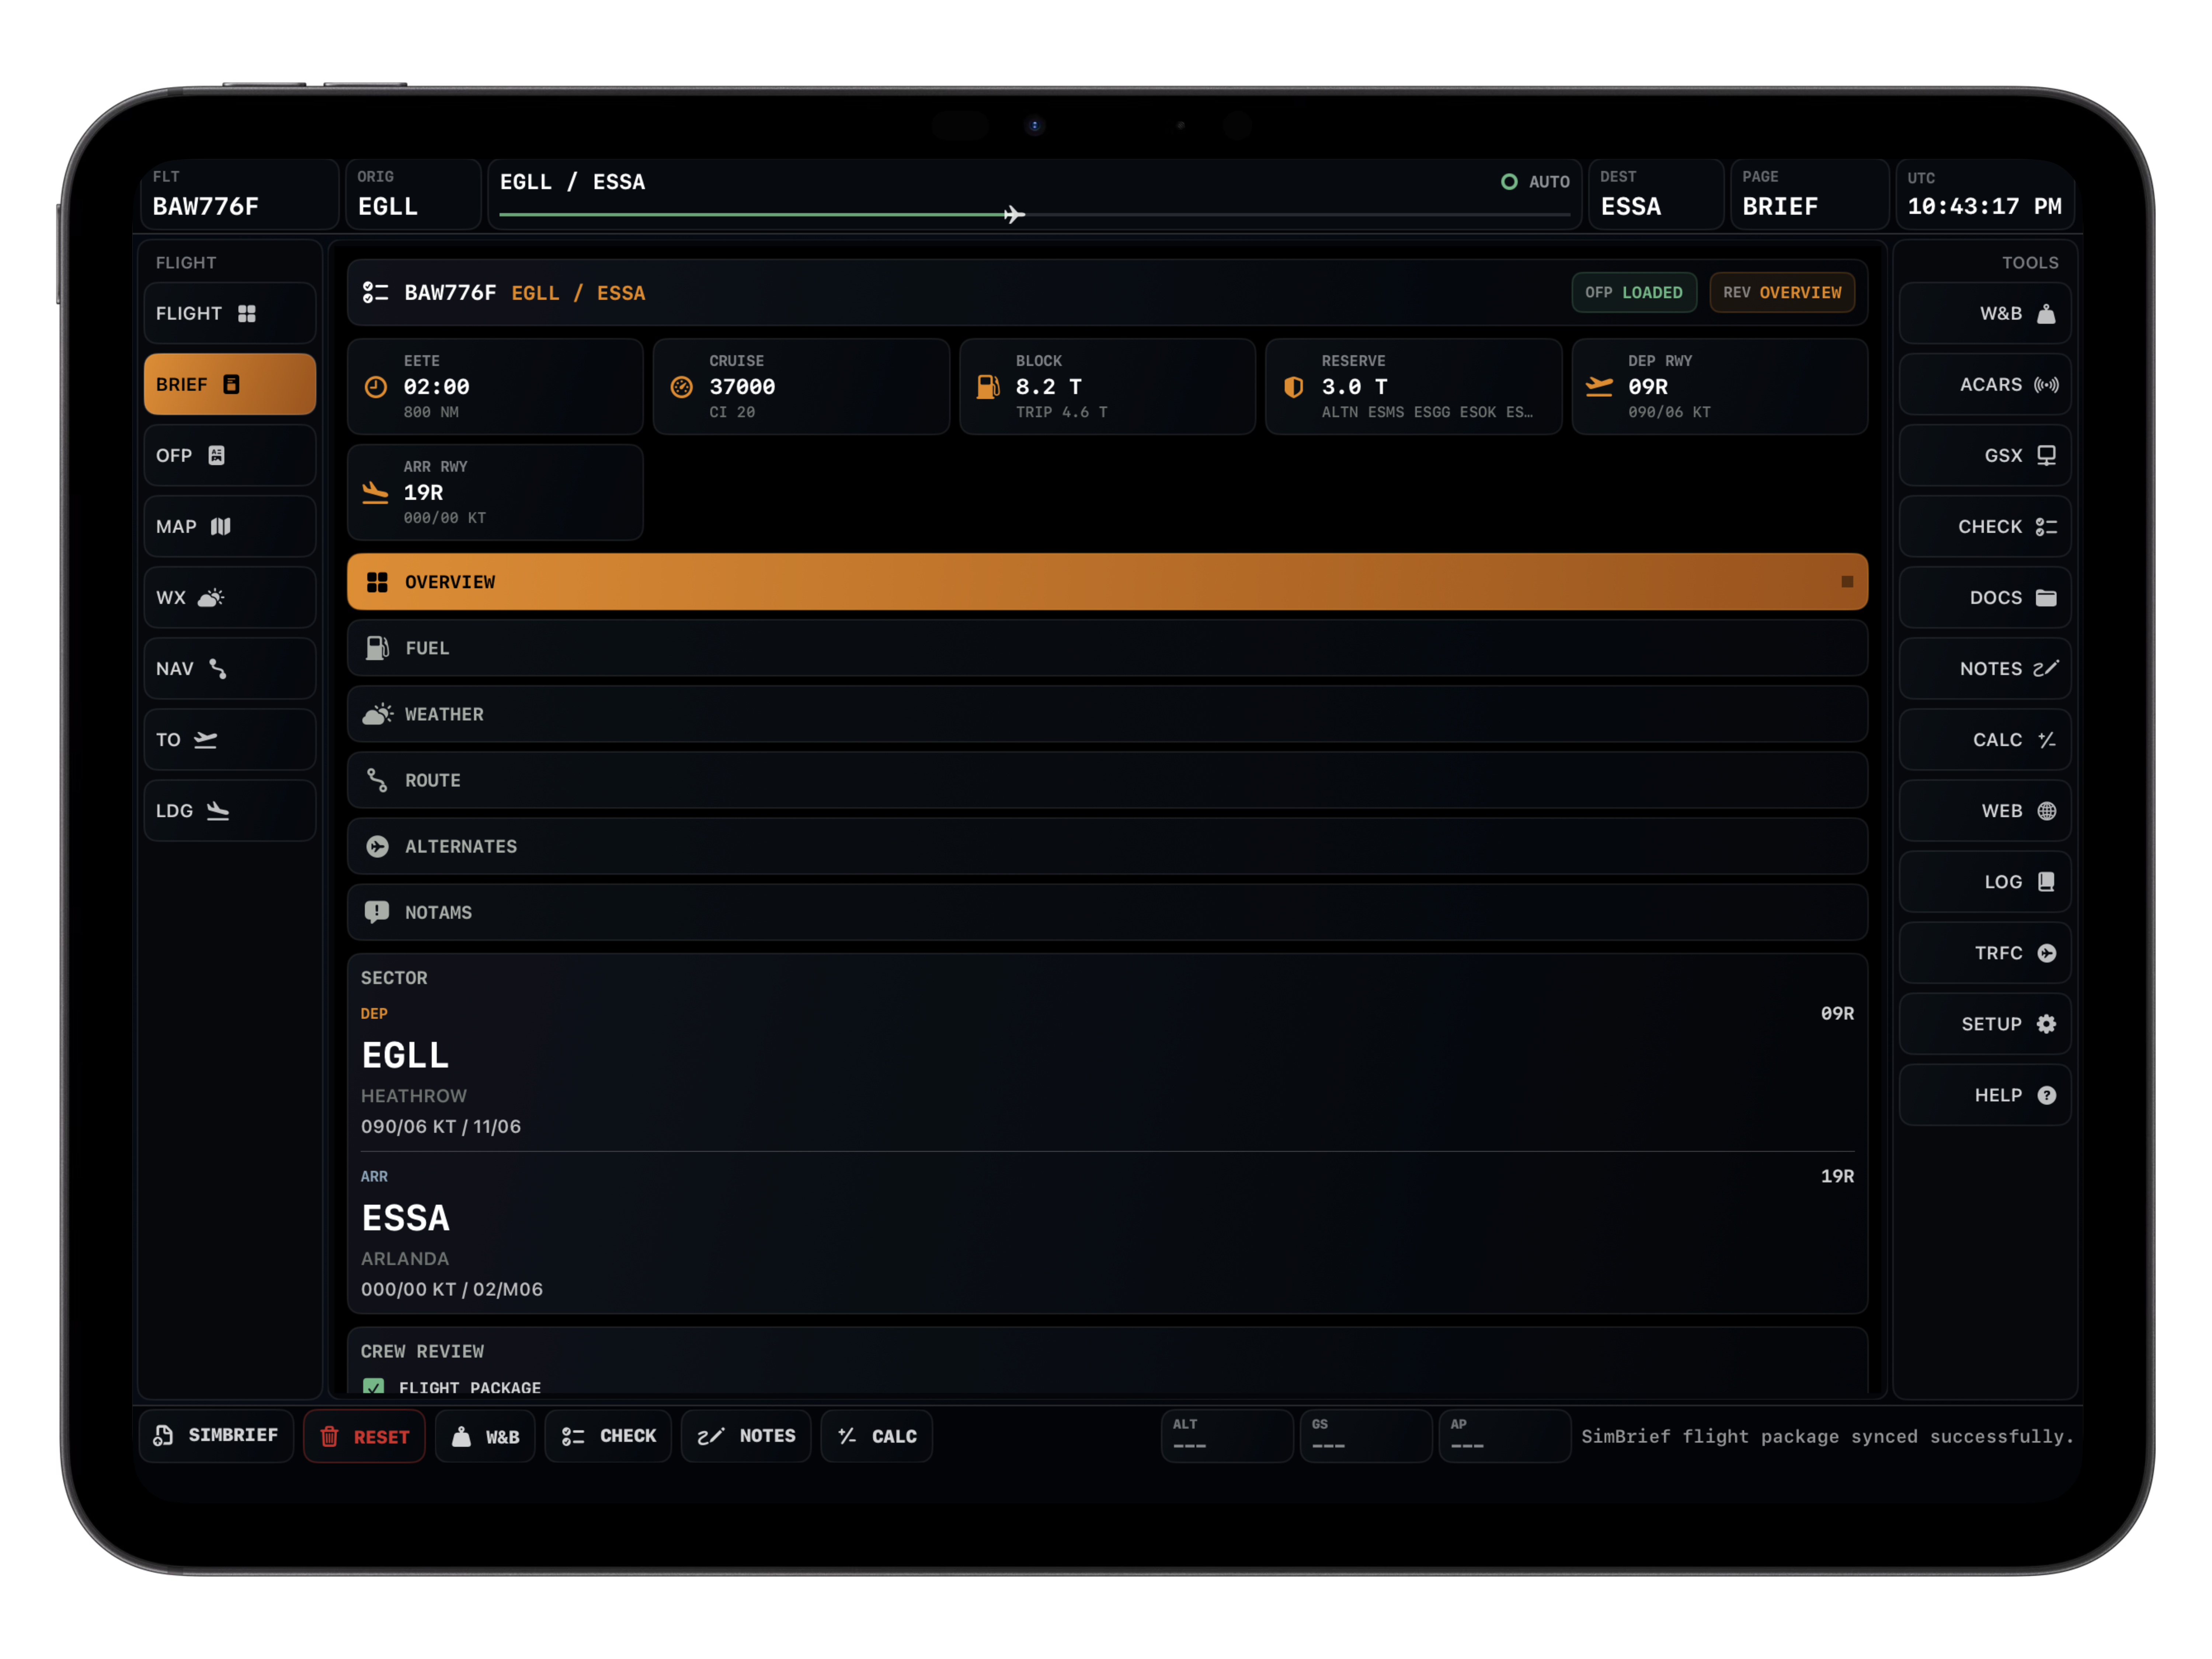Image resolution: width=2212 pixels, height=1659 pixels.
Task: Click the ACARS signal icon
Action: [x=2046, y=385]
